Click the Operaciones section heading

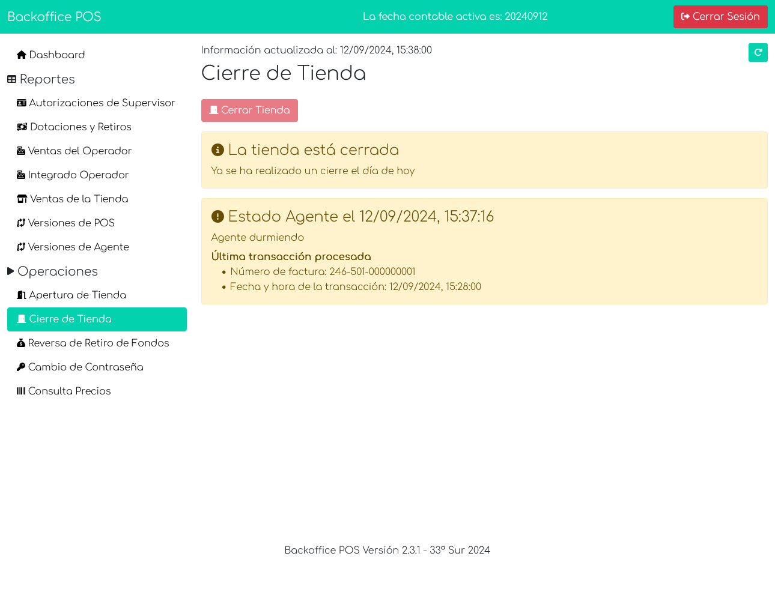[x=52, y=271]
